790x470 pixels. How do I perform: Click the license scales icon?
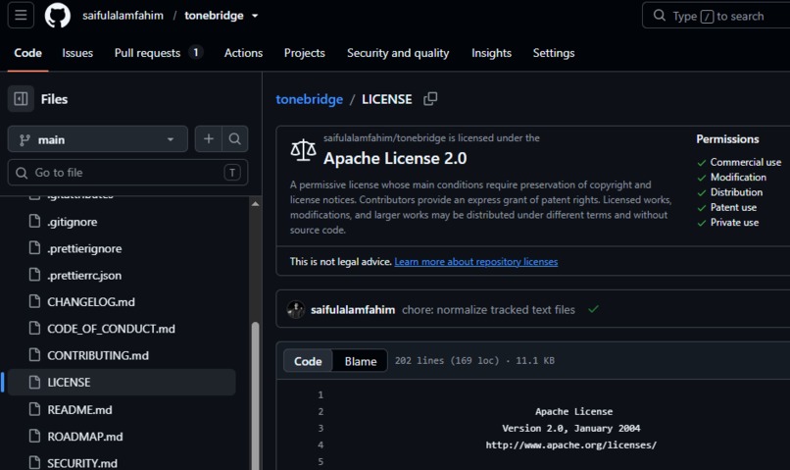click(303, 150)
